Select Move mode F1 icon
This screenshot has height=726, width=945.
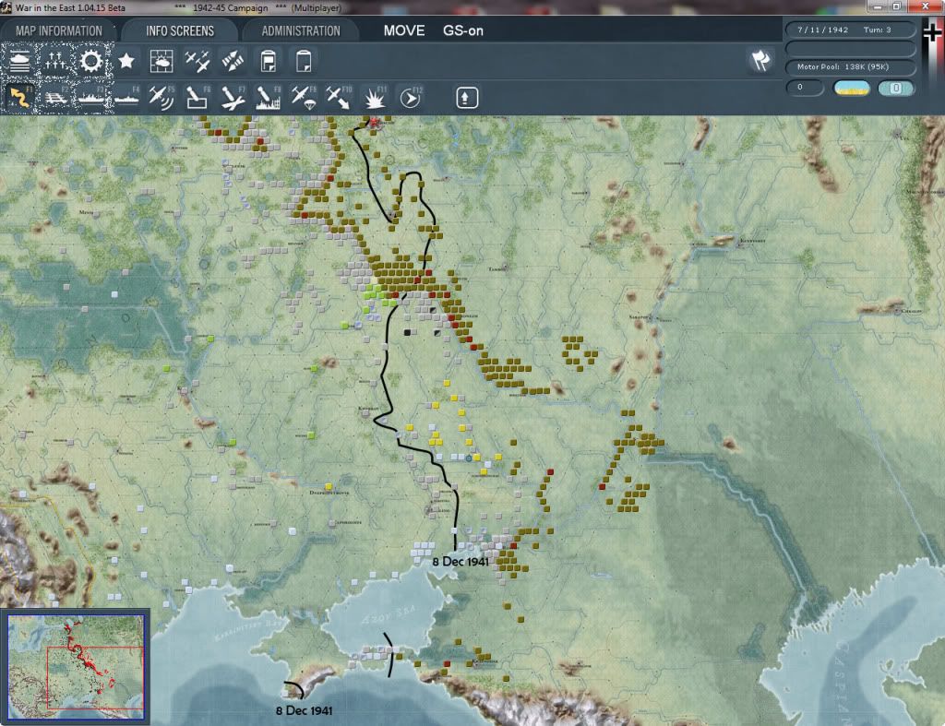click(x=20, y=97)
